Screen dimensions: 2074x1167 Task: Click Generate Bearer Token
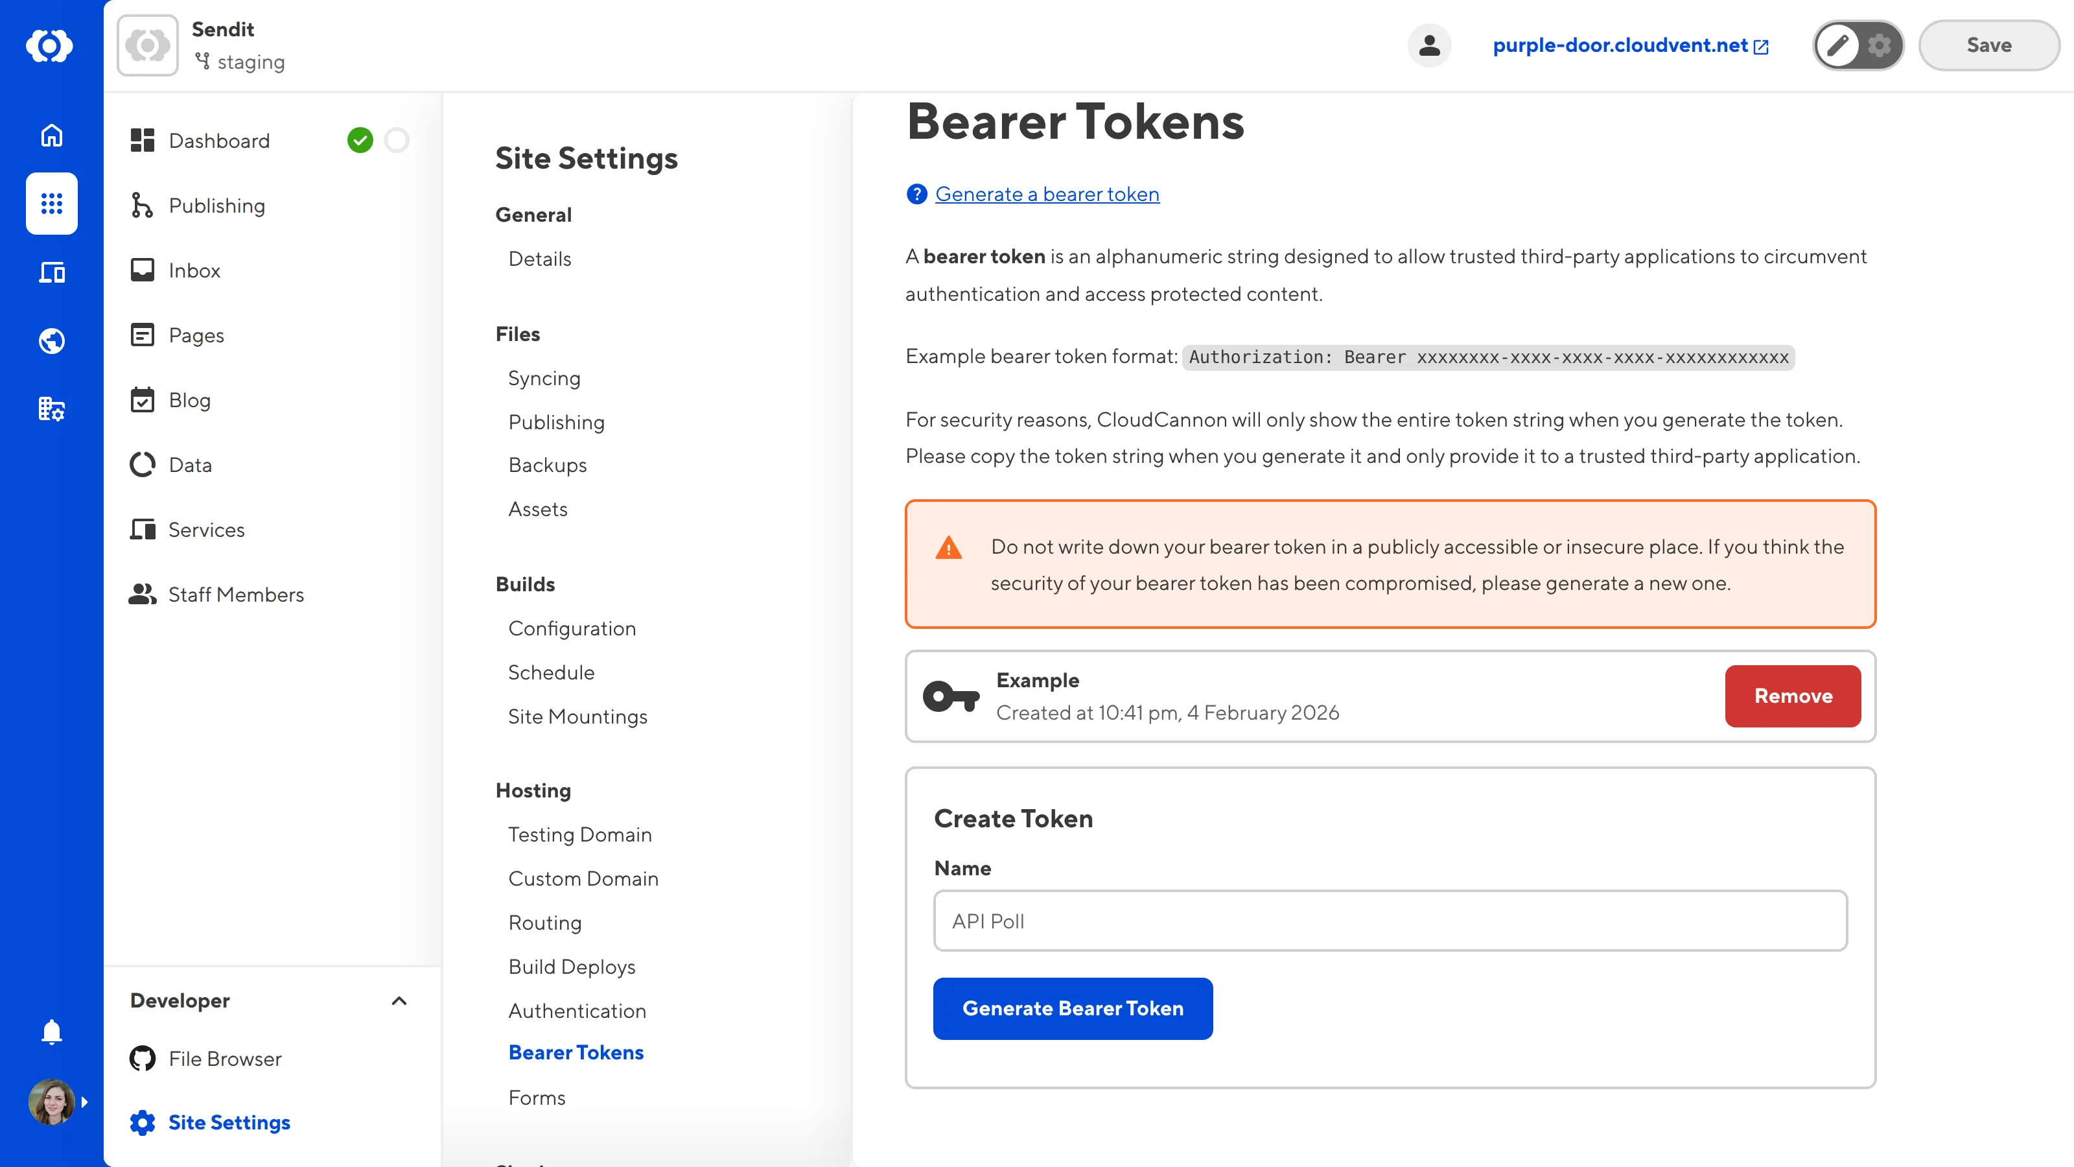click(1073, 1008)
